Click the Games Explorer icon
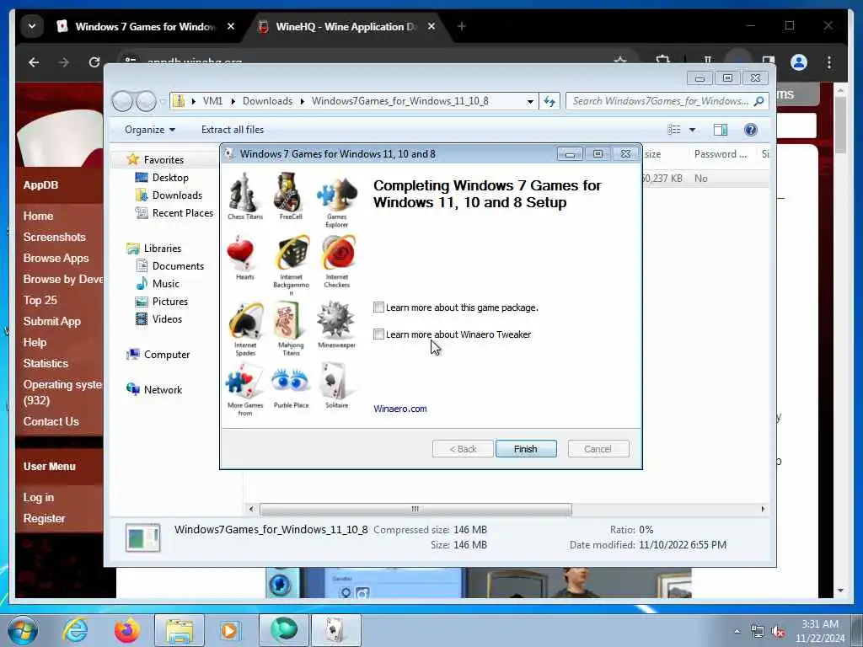This screenshot has height=647, width=863. pyautogui.click(x=337, y=195)
